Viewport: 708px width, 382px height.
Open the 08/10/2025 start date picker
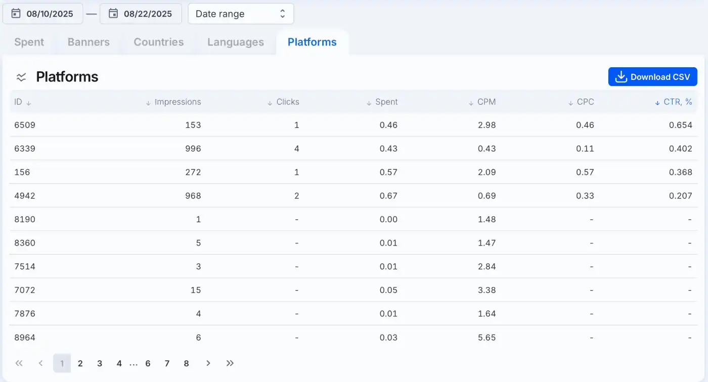click(x=43, y=14)
